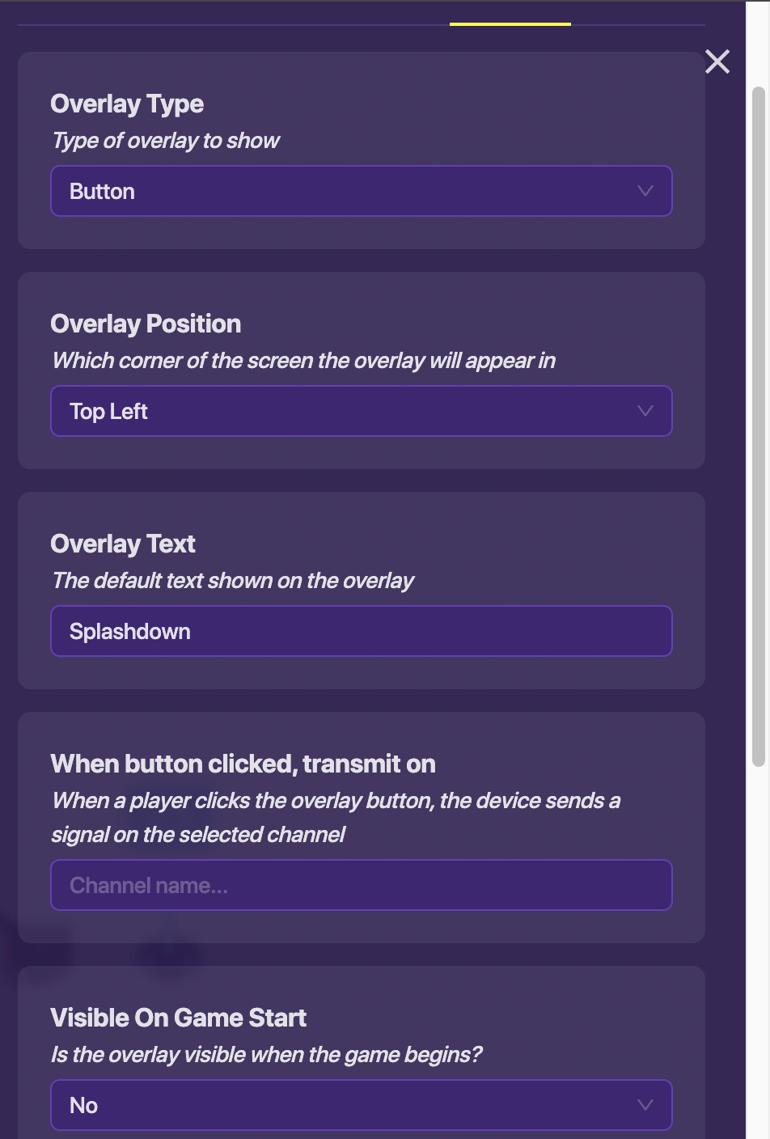770x1139 pixels.
Task: Click the Overlay Text field containing Splashdown
Action: [361, 631]
